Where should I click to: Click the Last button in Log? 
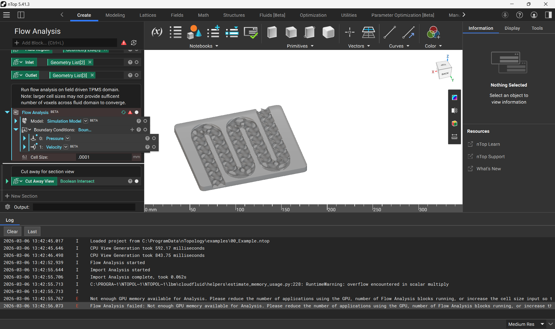coord(32,231)
